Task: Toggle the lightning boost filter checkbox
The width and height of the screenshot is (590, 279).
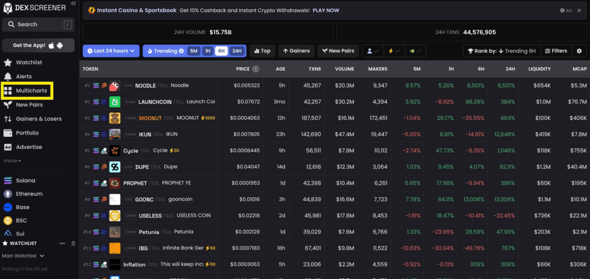Action: [x=394, y=51]
